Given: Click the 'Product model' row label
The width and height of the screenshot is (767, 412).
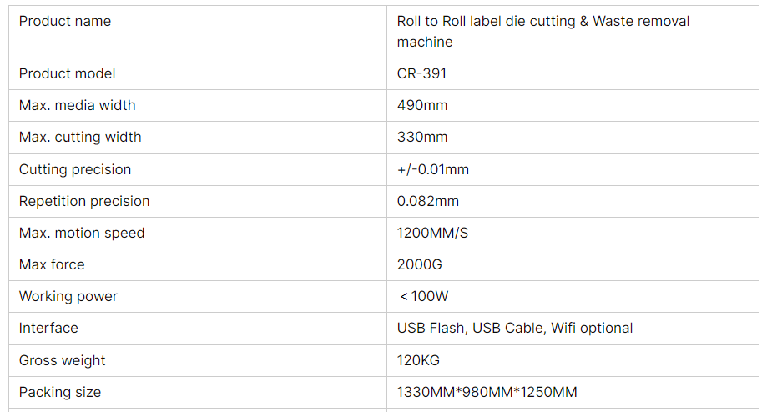Looking at the screenshot, I should coord(67,73).
